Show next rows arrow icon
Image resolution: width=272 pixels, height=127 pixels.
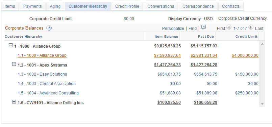[x=251, y=27]
